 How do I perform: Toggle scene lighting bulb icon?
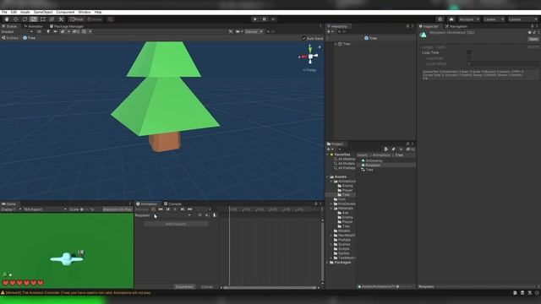(x=48, y=32)
